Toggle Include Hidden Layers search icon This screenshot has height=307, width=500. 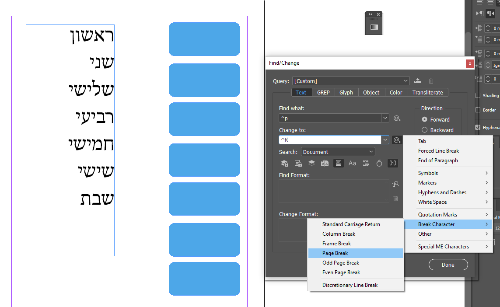311,163
